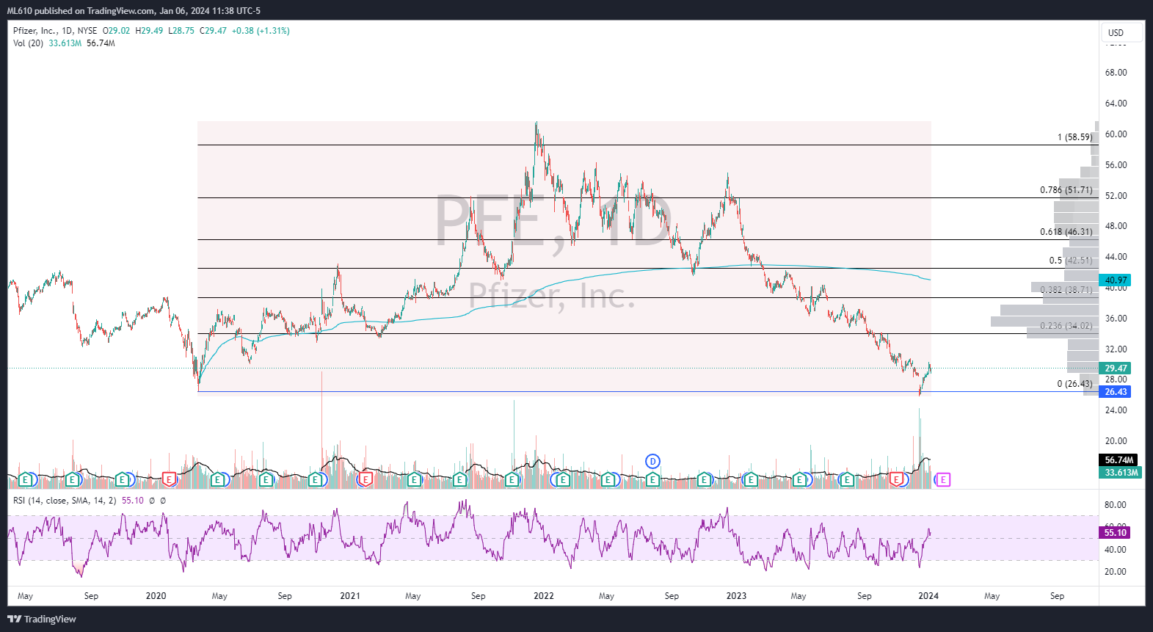Click the ML610 published on TradingView.com header
The width and height of the screenshot is (1153, 632).
tap(134, 11)
